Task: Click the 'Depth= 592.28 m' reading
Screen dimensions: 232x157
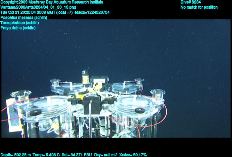Action: [x=16, y=155]
